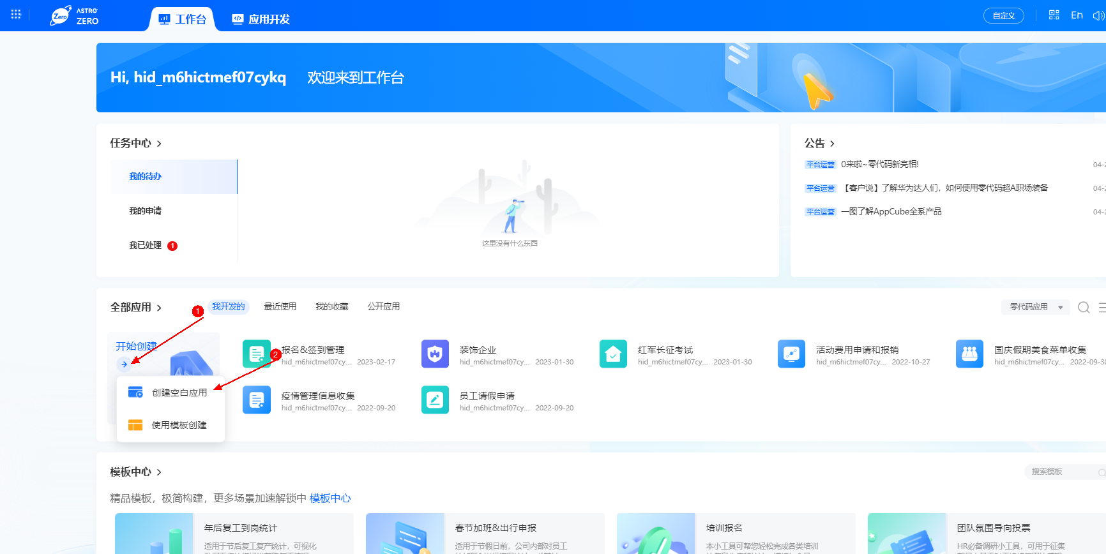Expand the 全部应用 section chevron
Viewport: 1106px width, 554px height.
tap(159, 308)
